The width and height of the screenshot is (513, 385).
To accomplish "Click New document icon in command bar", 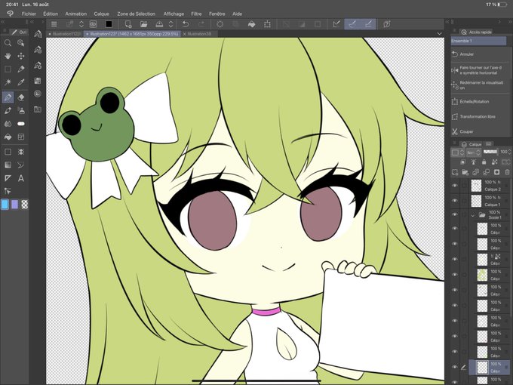I will (128, 24).
